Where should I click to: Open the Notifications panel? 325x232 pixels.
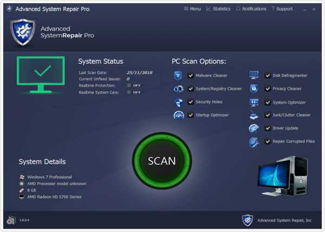tap(251, 9)
